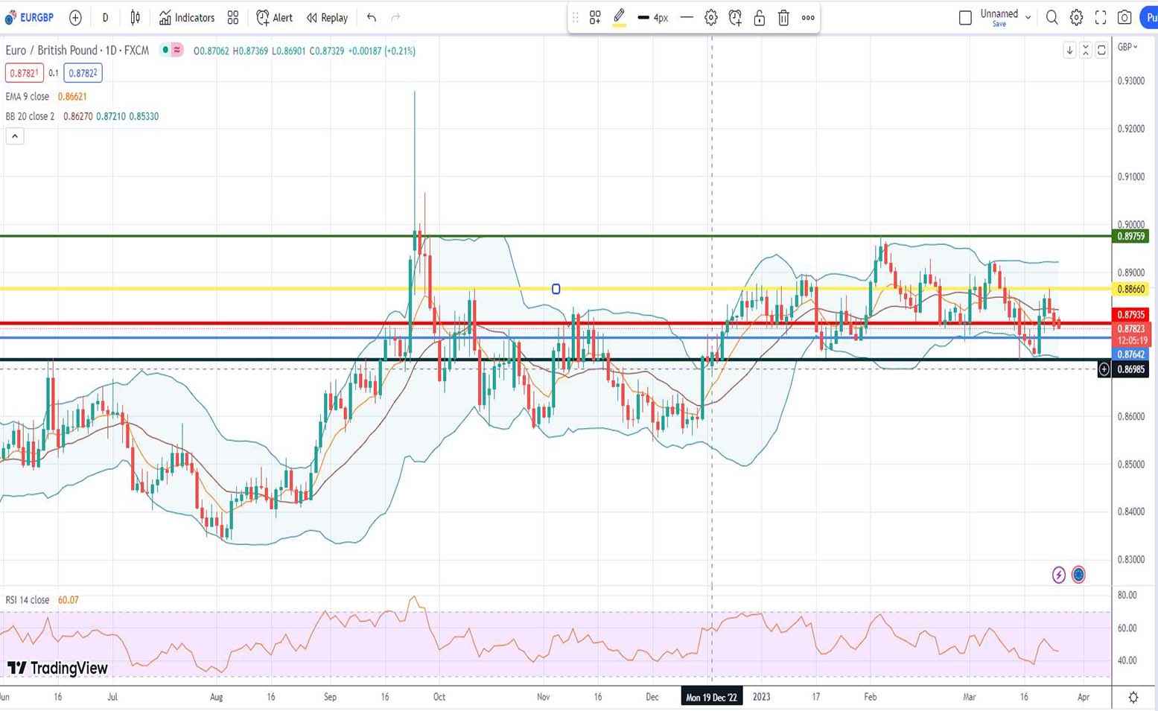This screenshot has height=711, width=1158.
Task: Undo the last chart action
Action: point(372,17)
